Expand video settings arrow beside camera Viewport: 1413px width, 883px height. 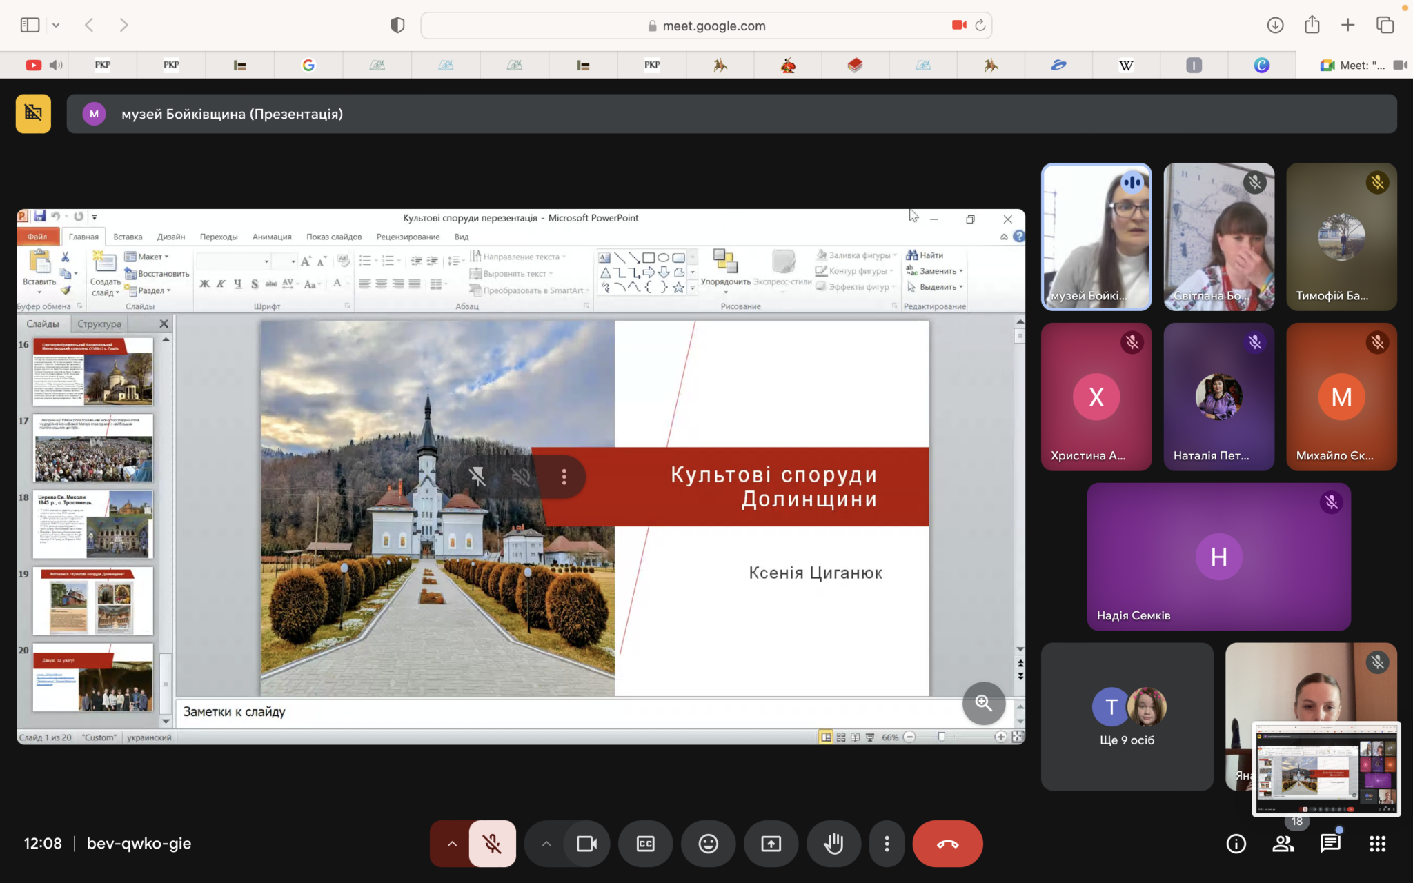pyautogui.click(x=546, y=843)
